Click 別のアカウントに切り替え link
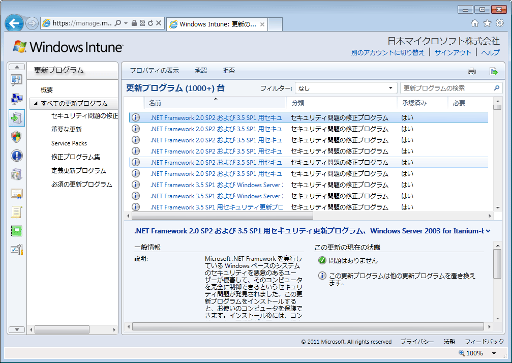Screen dimensions: 512x363 pos(387,52)
